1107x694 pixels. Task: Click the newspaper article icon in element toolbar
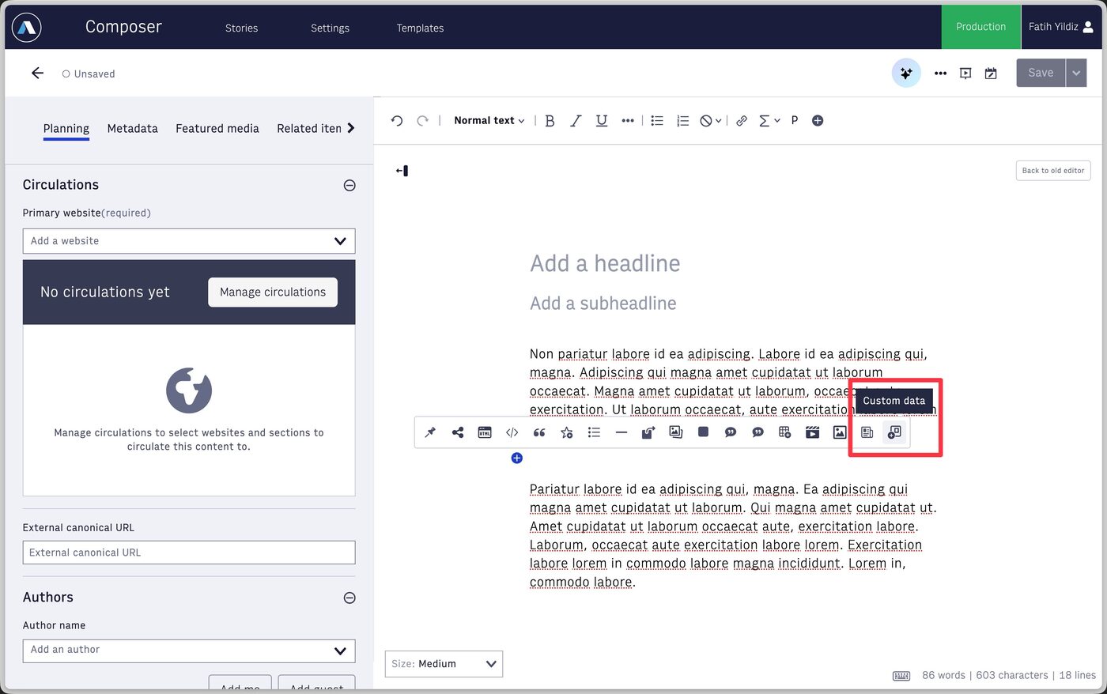pos(867,432)
